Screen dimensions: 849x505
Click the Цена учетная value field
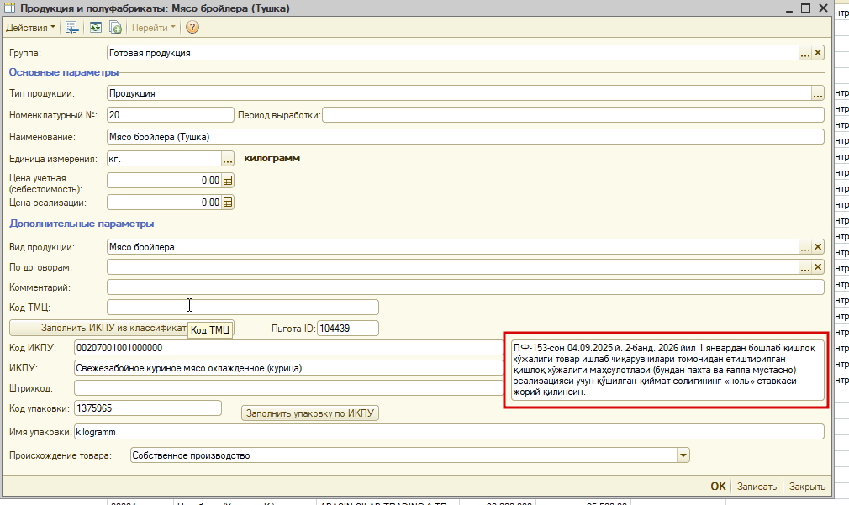click(x=164, y=181)
